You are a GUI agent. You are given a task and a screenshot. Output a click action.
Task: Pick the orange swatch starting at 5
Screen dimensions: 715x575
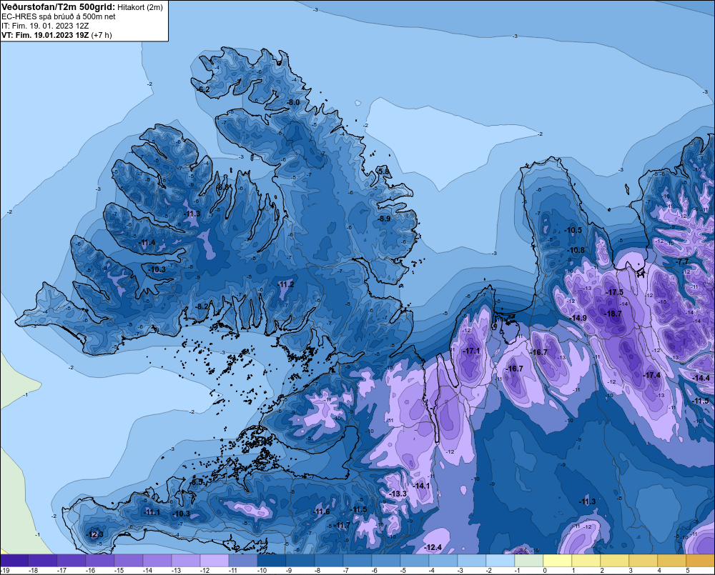[700, 561]
